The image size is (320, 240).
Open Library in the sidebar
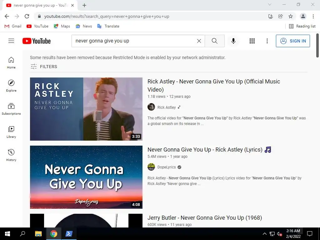(x=11, y=132)
